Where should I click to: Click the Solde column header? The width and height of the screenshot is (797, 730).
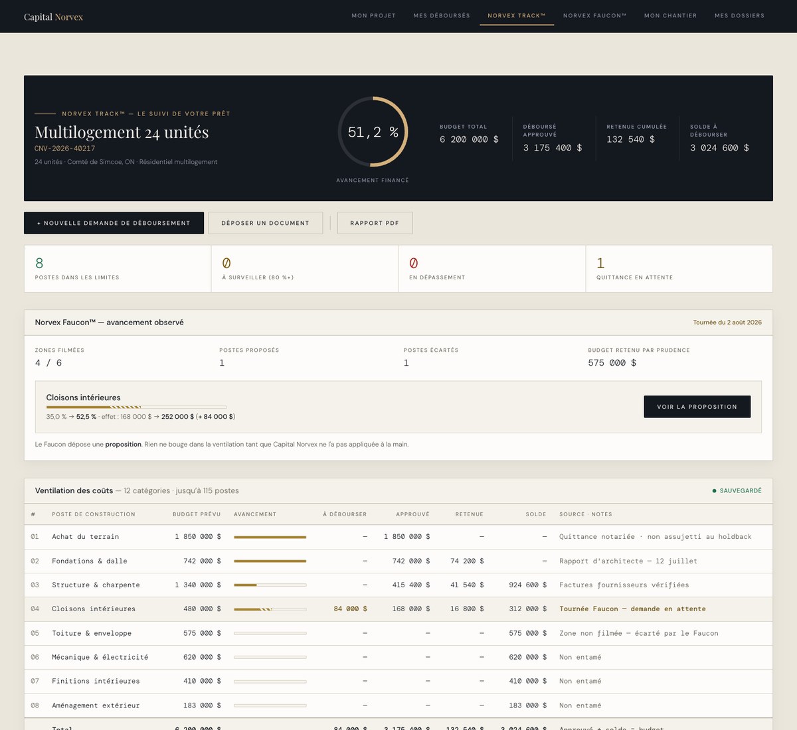pyautogui.click(x=536, y=514)
